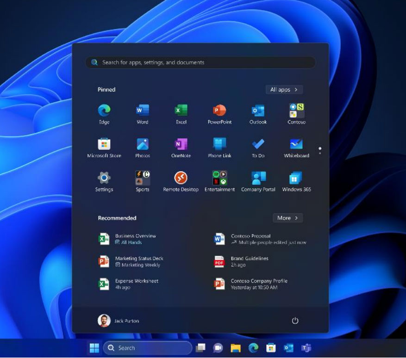Open Outlook in the Pinned grid
406x358 pixels.
click(x=258, y=114)
